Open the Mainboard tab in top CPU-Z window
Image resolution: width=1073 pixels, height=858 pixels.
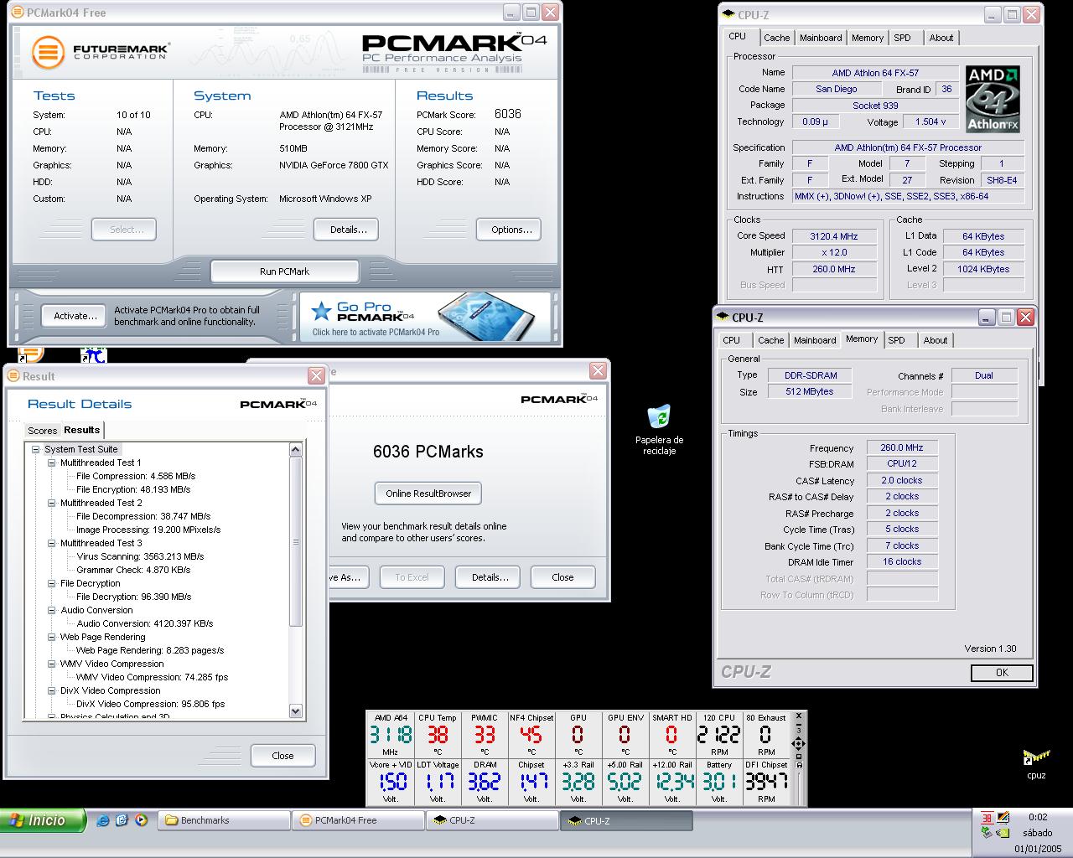[821, 38]
